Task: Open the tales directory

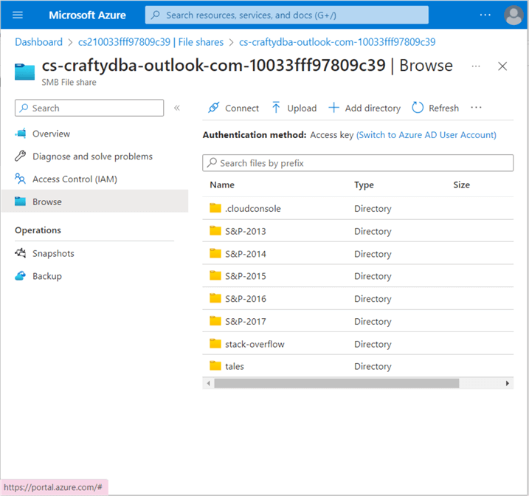Action: (x=235, y=366)
